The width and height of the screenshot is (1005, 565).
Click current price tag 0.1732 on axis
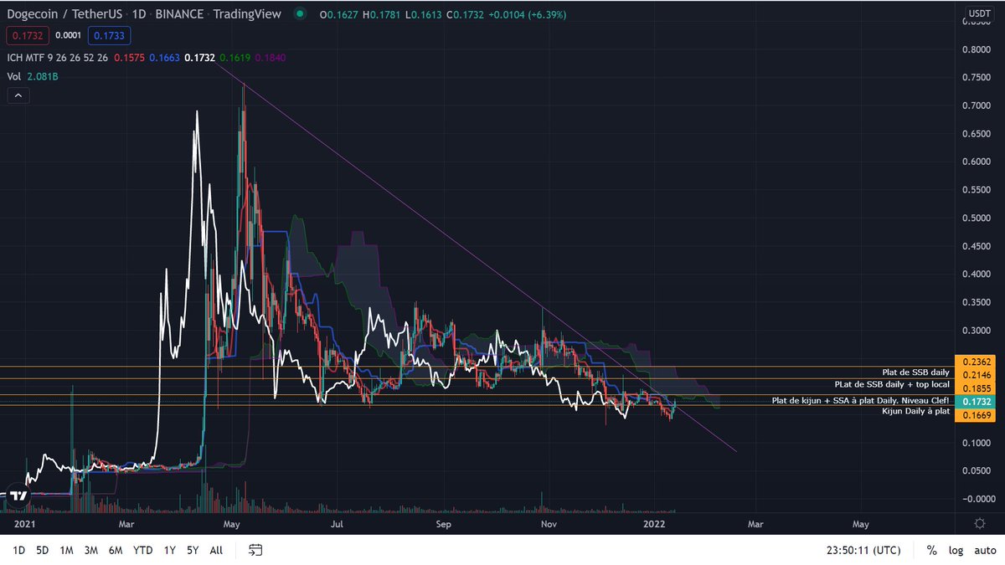pos(978,403)
